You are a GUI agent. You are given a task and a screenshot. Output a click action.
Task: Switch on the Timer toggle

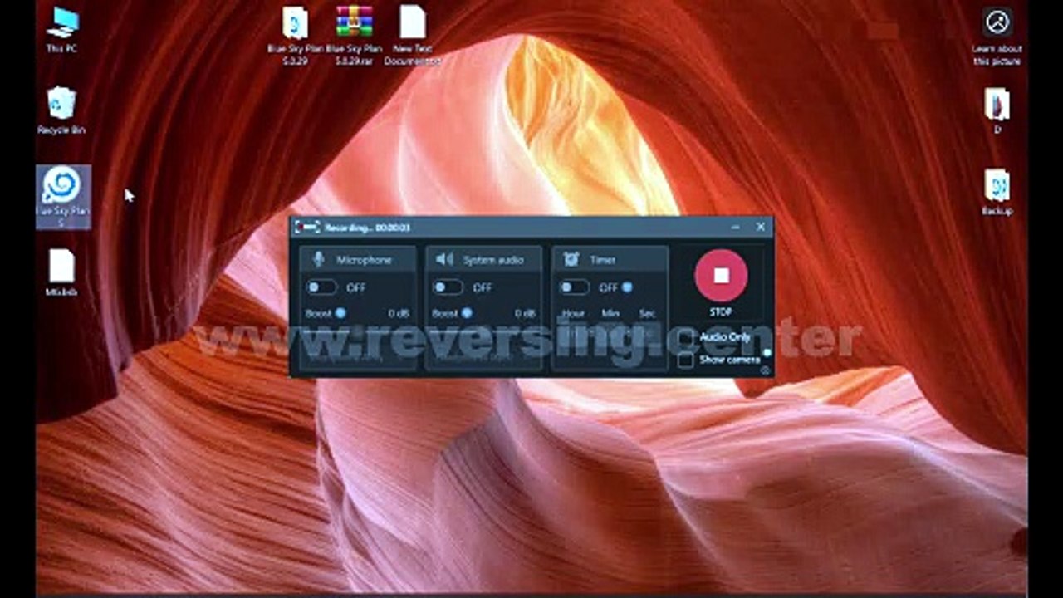click(x=574, y=287)
